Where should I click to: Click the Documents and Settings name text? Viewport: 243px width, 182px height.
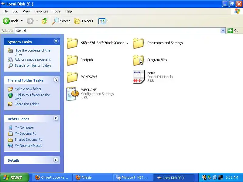pyautogui.click(x=165, y=43)
